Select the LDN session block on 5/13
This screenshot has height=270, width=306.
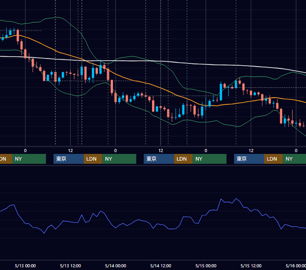point(93,159)
